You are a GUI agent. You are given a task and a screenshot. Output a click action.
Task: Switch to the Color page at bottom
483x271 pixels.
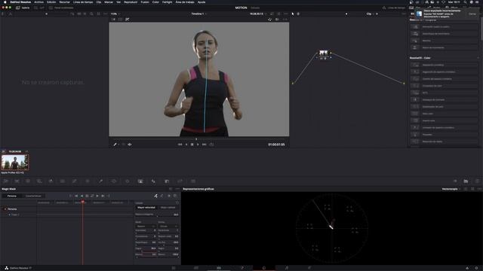pos(264,268)
